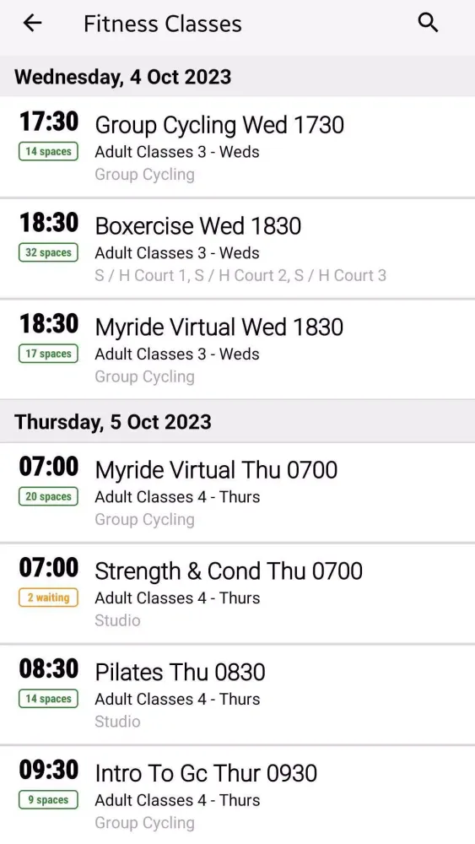Image resolution: width=475 pixels, height=844 pixels.
Task: Open the Boxercise Wed 1830 class
Action: coord(237,248)
